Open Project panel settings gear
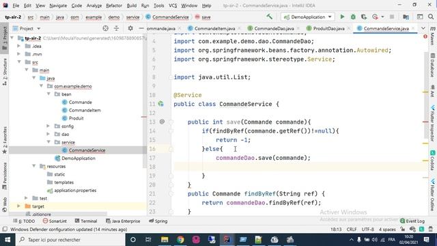This screenshot has width=437, height=246. coord(130,28)
